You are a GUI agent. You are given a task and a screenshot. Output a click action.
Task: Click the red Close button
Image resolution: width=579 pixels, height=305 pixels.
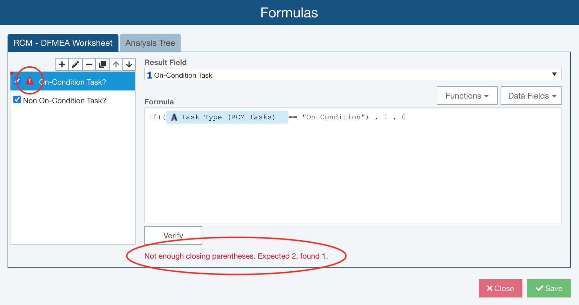[500, 288]
